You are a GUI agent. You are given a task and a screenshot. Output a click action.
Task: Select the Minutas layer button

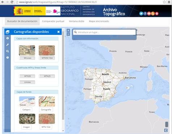27,58
